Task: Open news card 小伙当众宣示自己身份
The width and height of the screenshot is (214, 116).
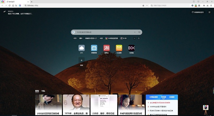Action: coord(49,105)
